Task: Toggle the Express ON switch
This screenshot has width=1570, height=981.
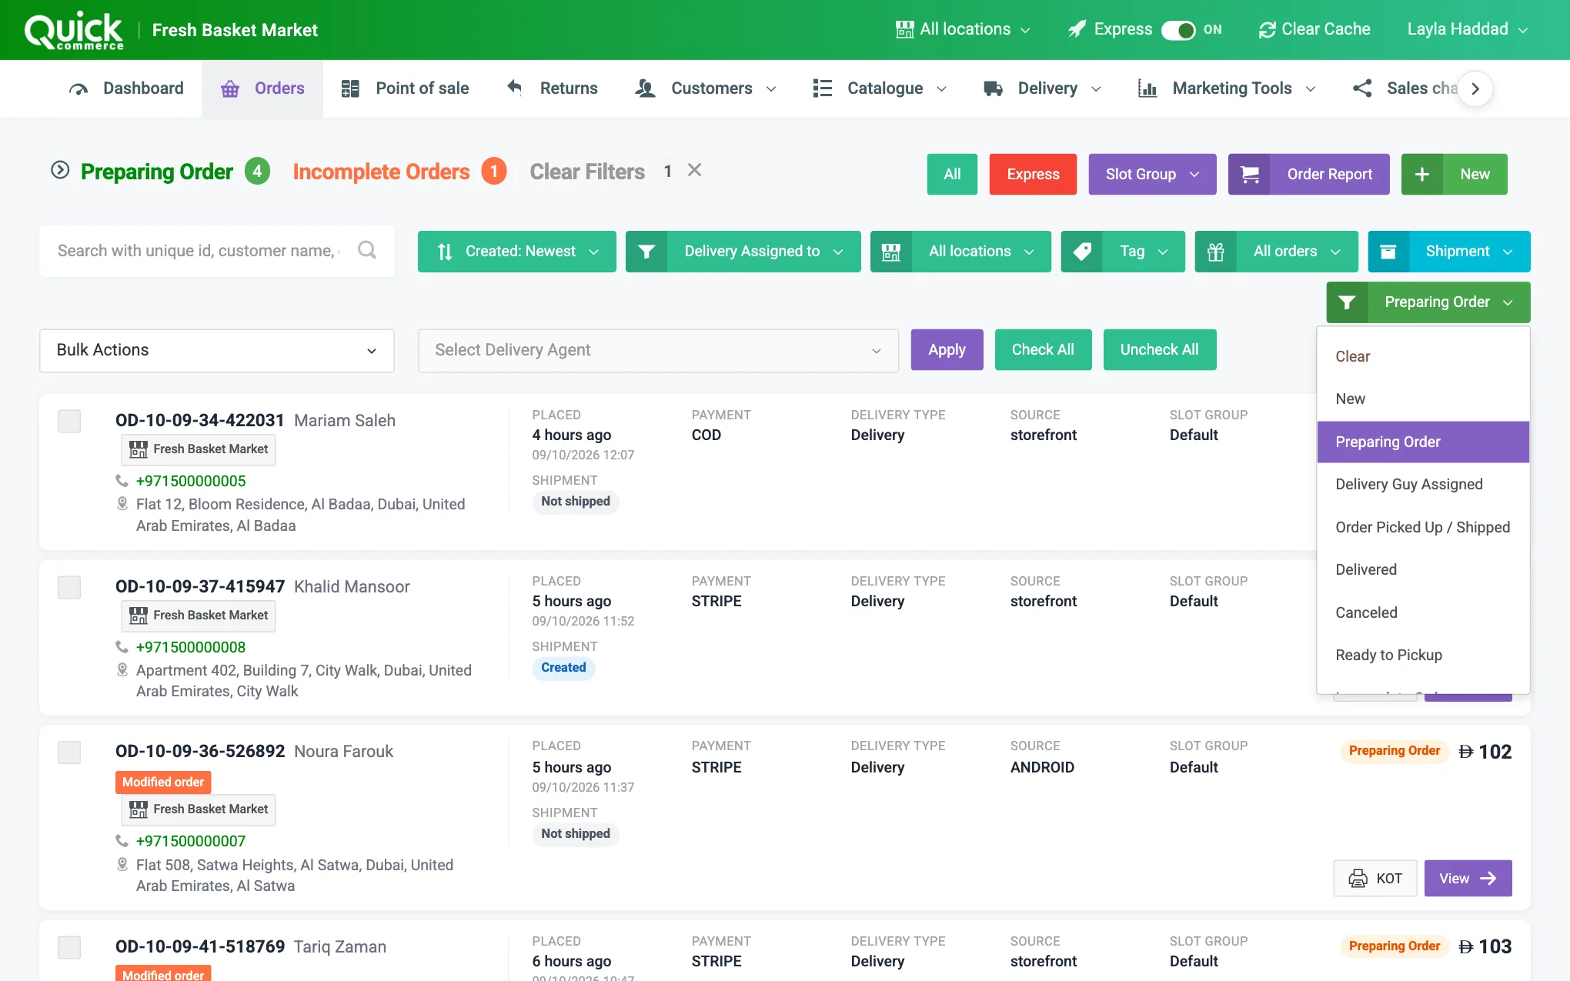Action: [x=1178, y=30]
